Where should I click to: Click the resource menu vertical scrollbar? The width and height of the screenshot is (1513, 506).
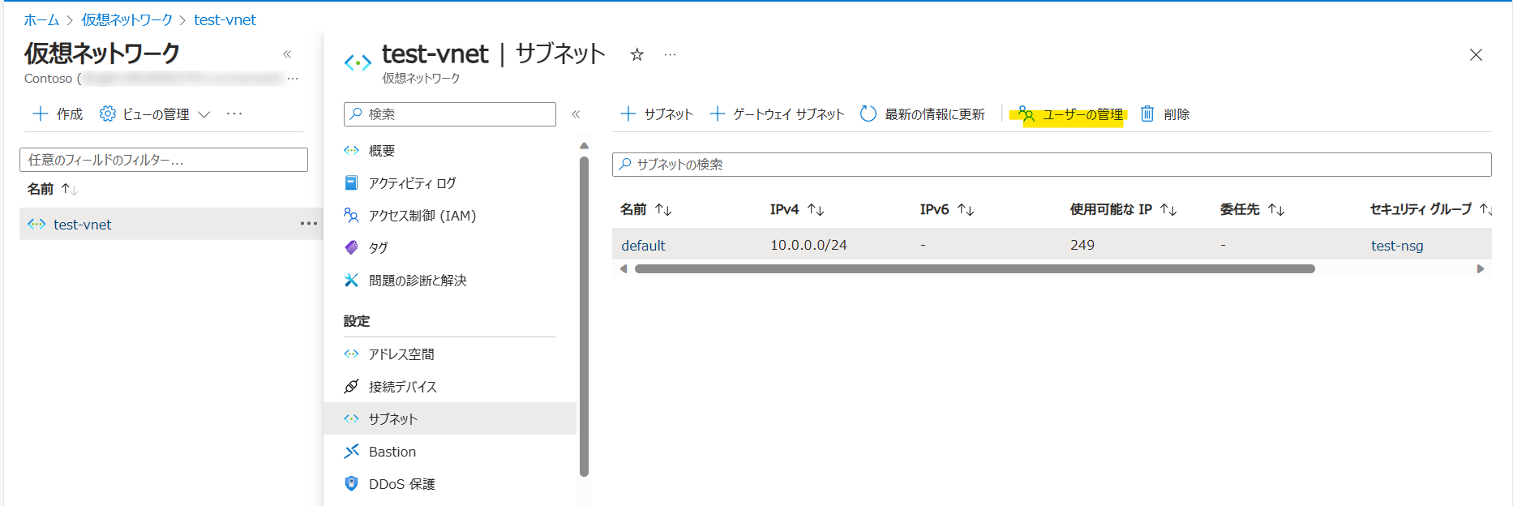(584, 316)
